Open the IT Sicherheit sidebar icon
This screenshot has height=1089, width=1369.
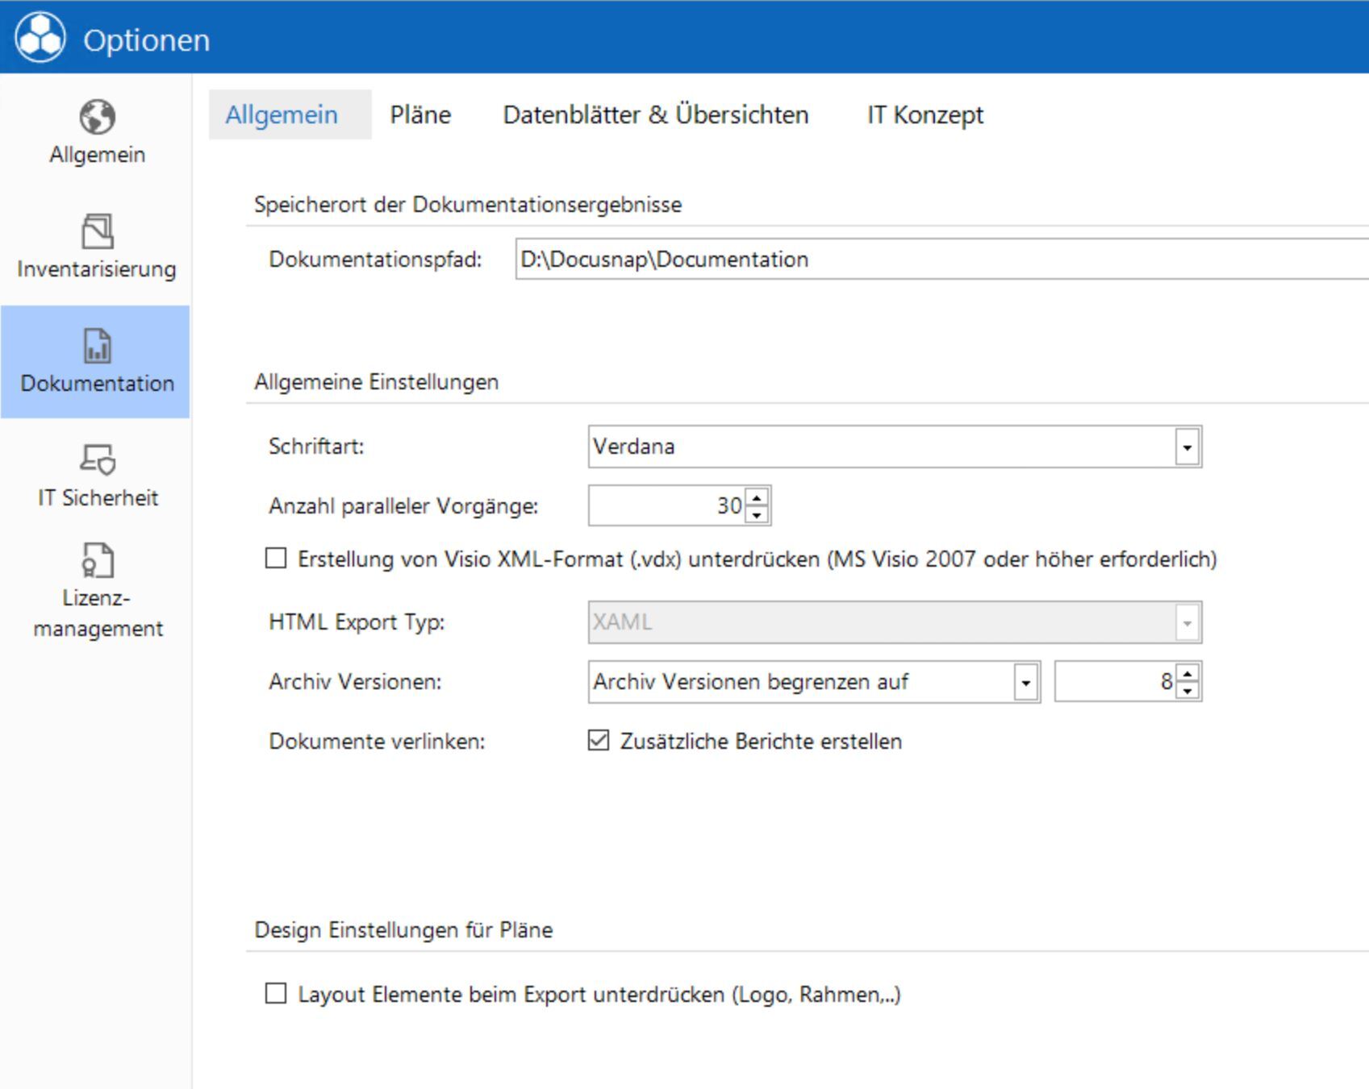coord(98,459)
